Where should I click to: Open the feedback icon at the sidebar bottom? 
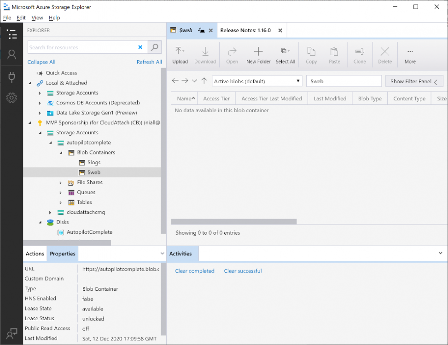coord(12,333)
